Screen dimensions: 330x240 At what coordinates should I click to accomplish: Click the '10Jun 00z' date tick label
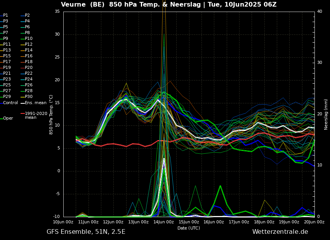click(x=63, y=222)
